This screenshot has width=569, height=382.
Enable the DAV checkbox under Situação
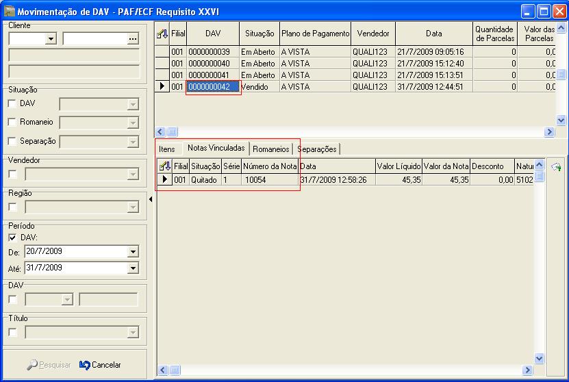click(x=12, y=103)
